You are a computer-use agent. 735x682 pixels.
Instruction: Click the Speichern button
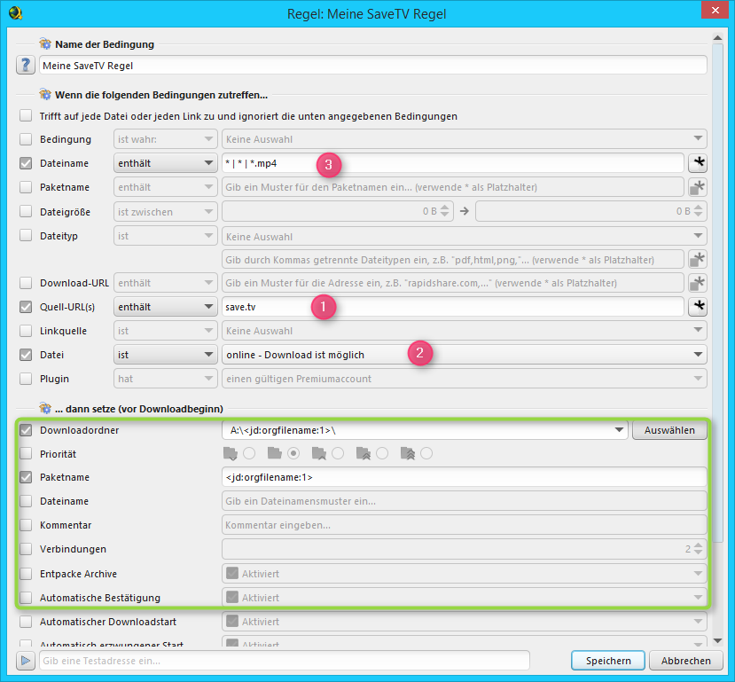tap(608, 661)
